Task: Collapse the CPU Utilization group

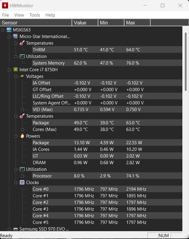Action: [x=16, y=169]
